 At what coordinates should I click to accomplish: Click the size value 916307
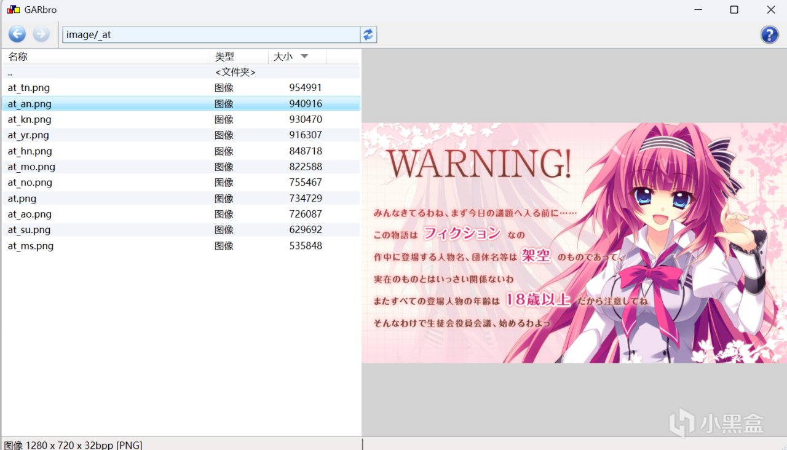pyautogui.click(x=306, y=135)
